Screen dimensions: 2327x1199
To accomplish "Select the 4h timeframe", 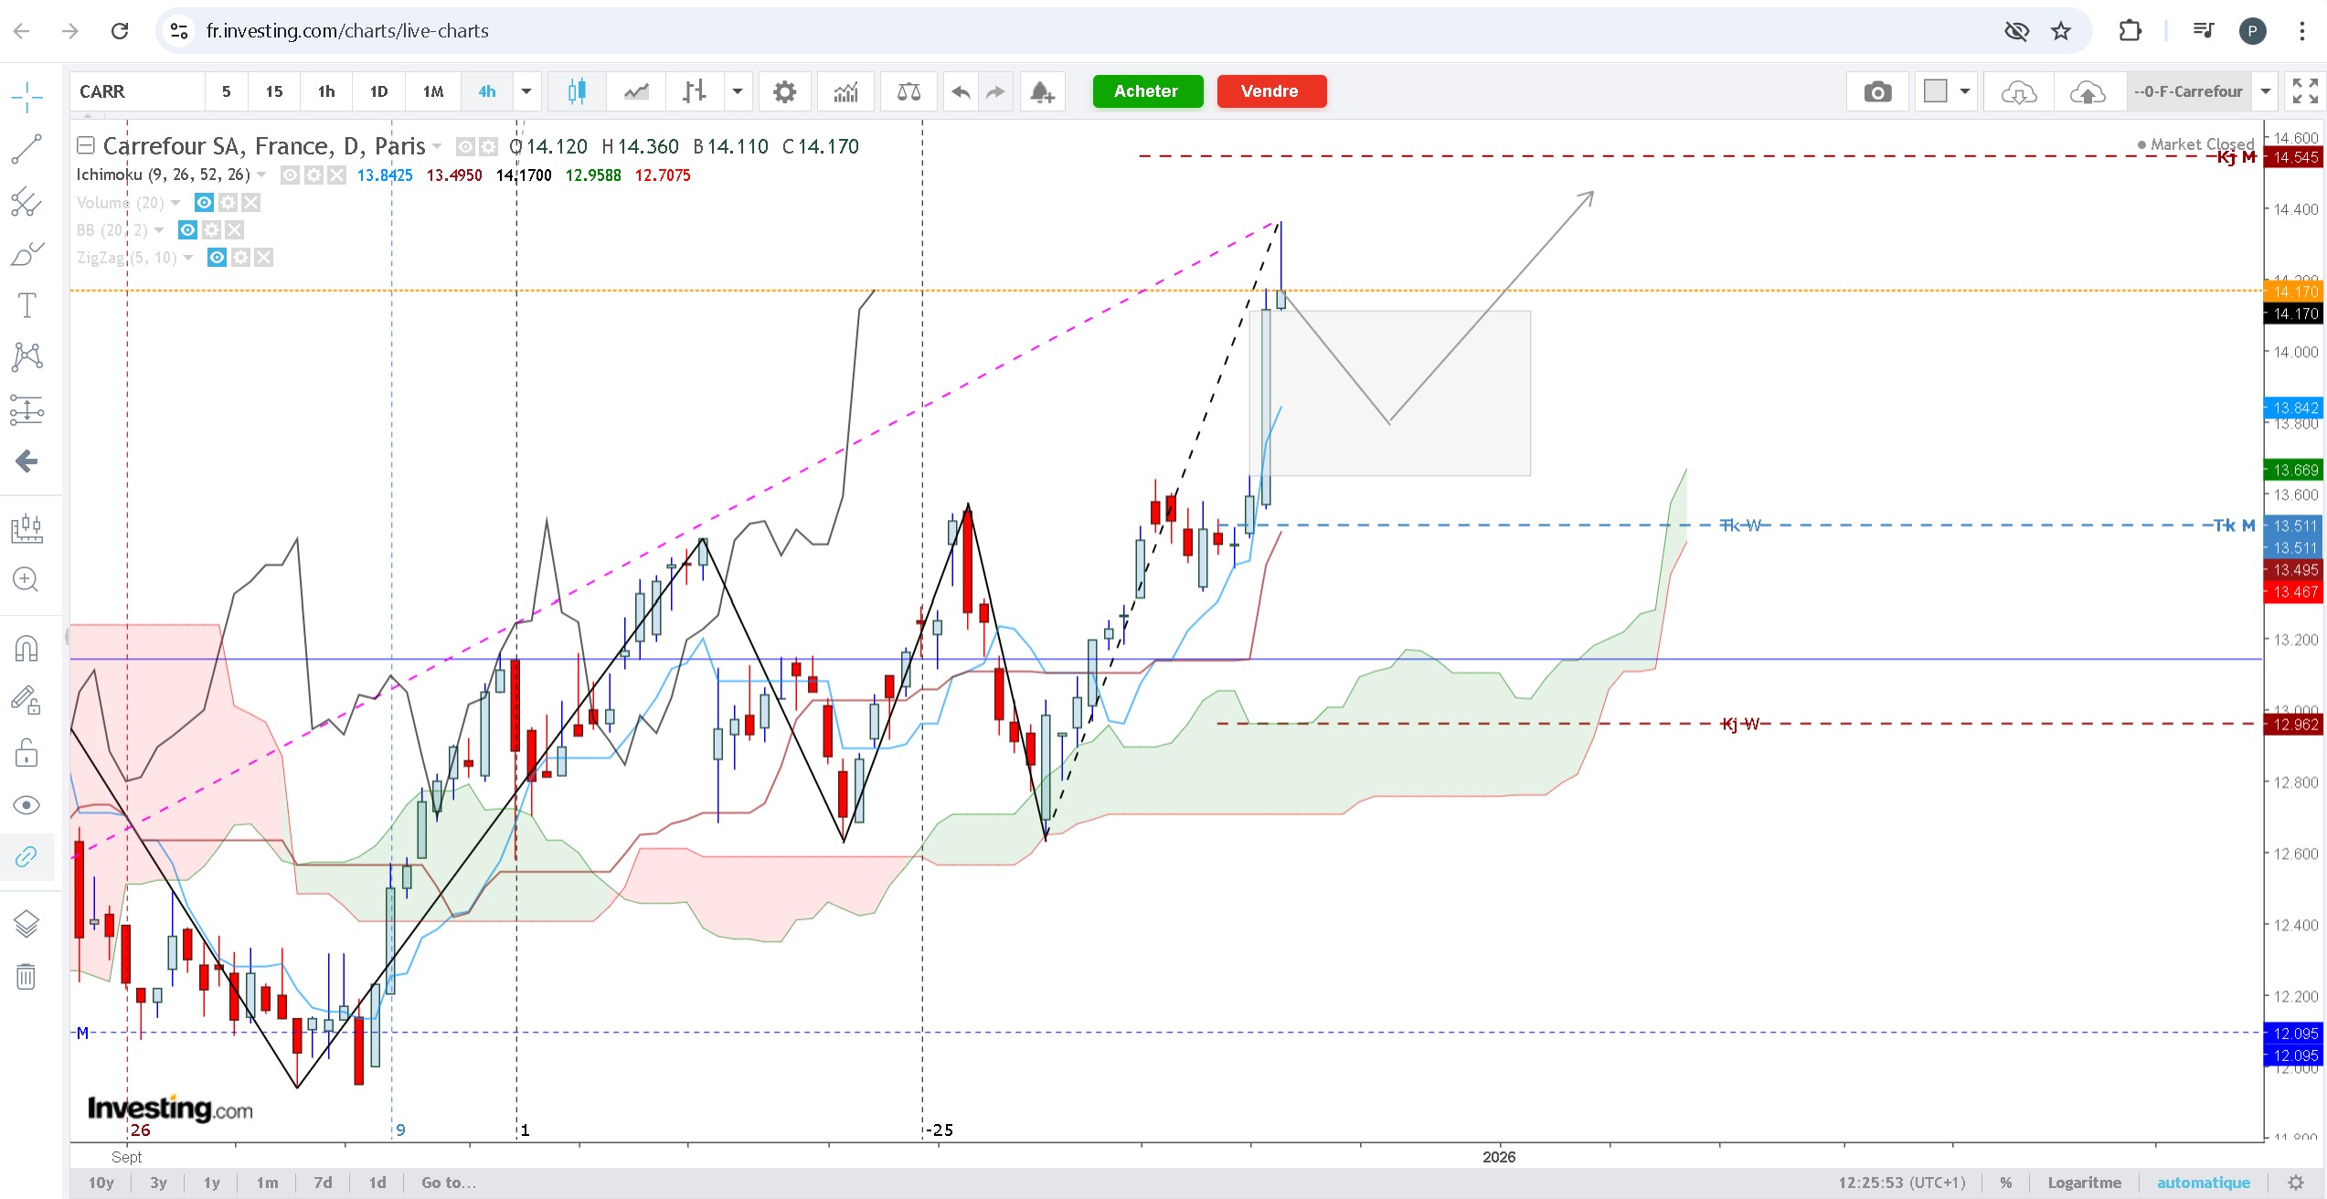I will (x=487, y=91).
